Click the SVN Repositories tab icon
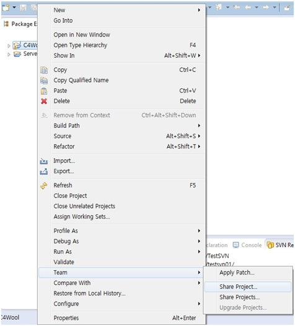Image resolution: width=295 pixels, height=326 pixels. (270, 245)
